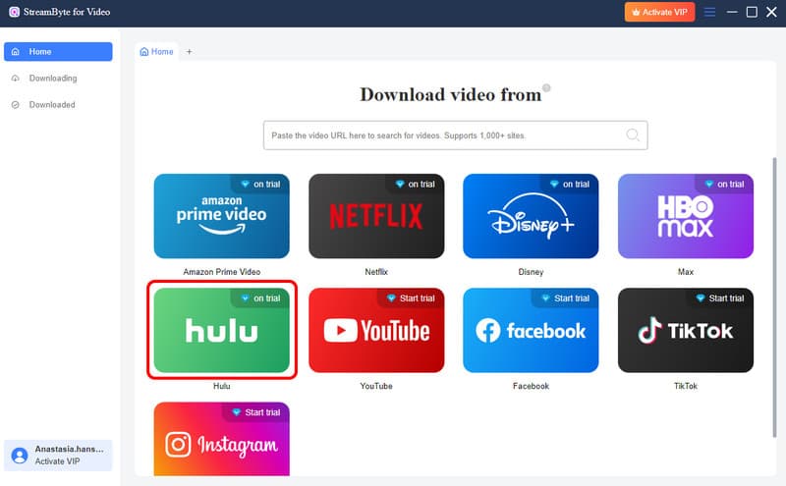Click the Start trial badge on TikTok
Screen dimensions: 786x486
tap(720, 298)
